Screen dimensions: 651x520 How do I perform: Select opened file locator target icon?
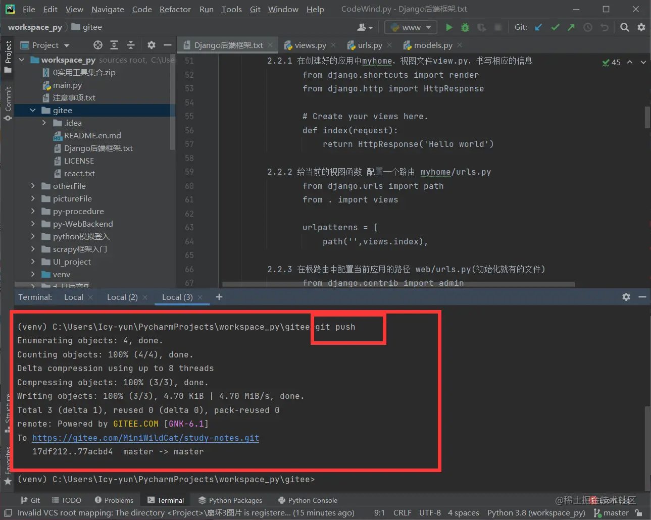tap(98, 45)
